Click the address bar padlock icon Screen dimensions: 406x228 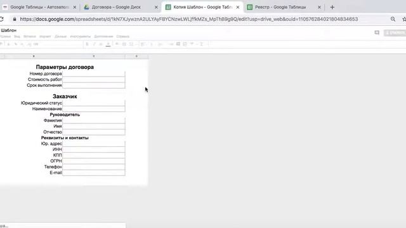click(15, 19)
